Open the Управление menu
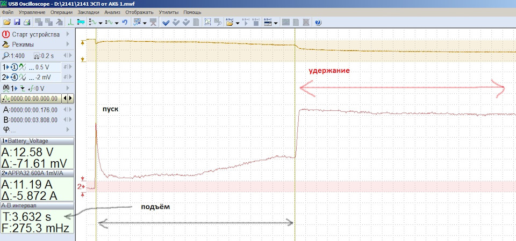The image size is (516, 241). point(32,12)
